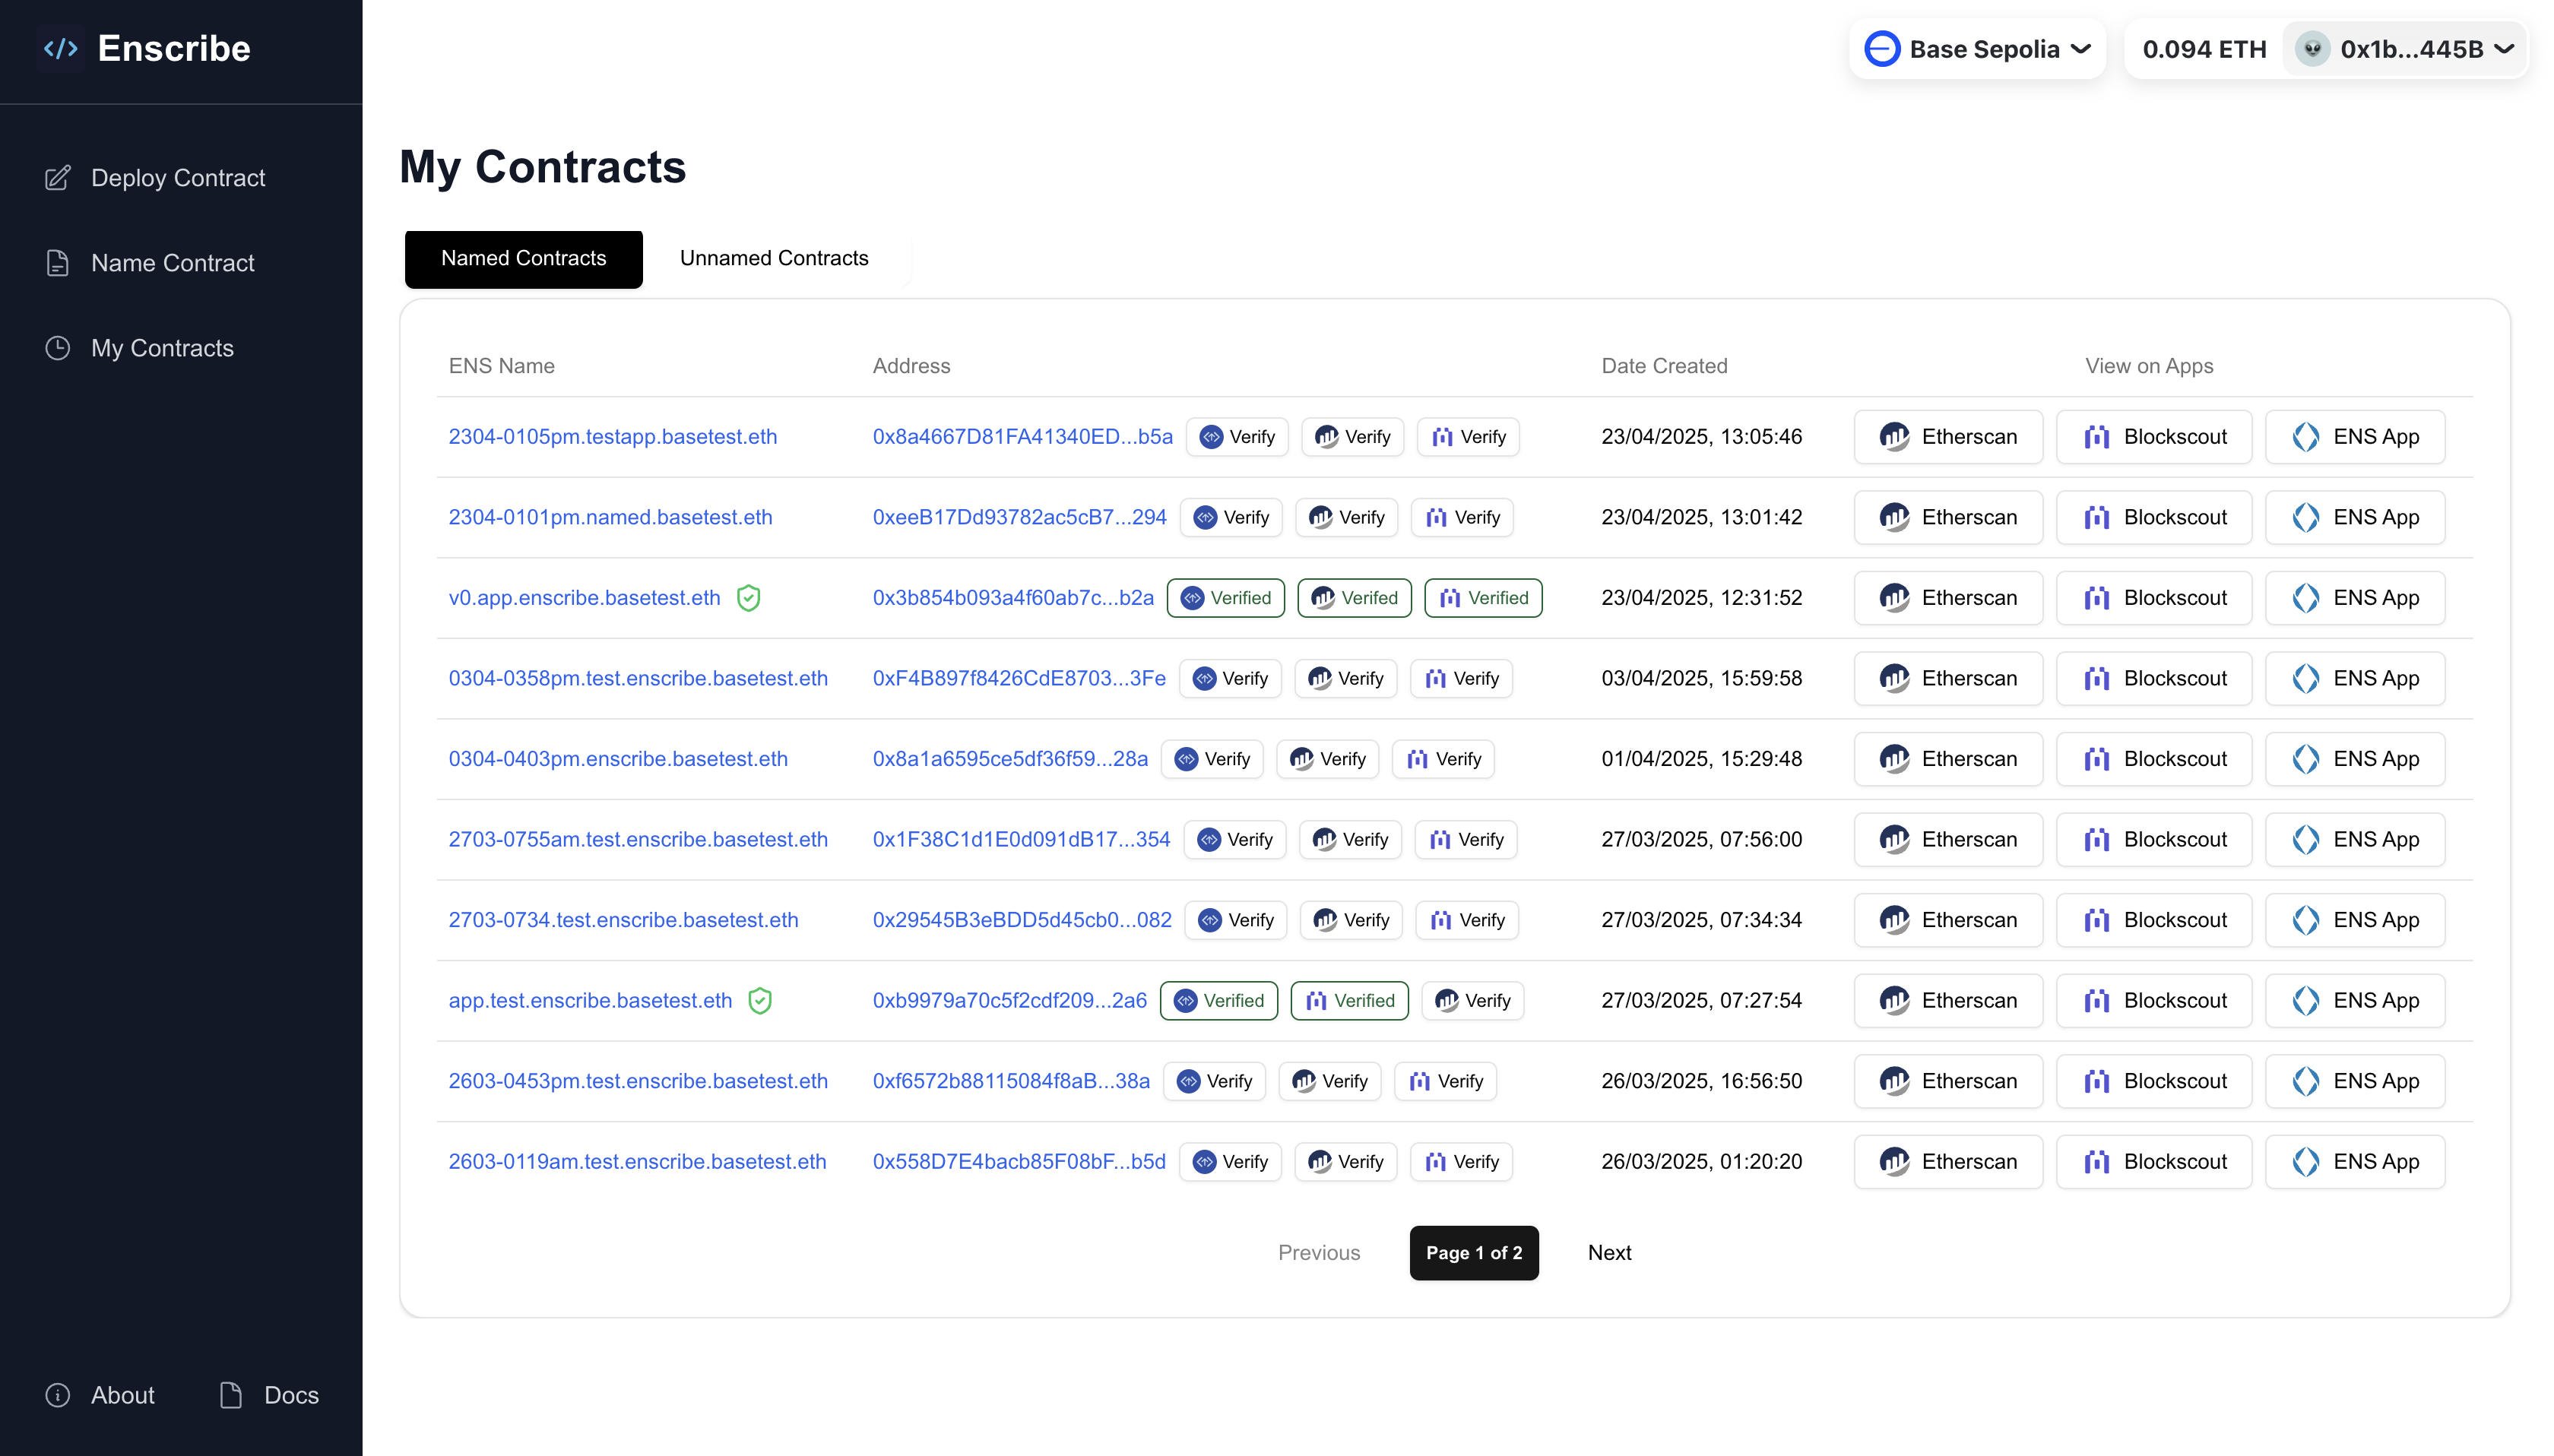
Task: Open ENS name v0.app.enscribe.basetest.eth
Action: click(x=584, y=598)
